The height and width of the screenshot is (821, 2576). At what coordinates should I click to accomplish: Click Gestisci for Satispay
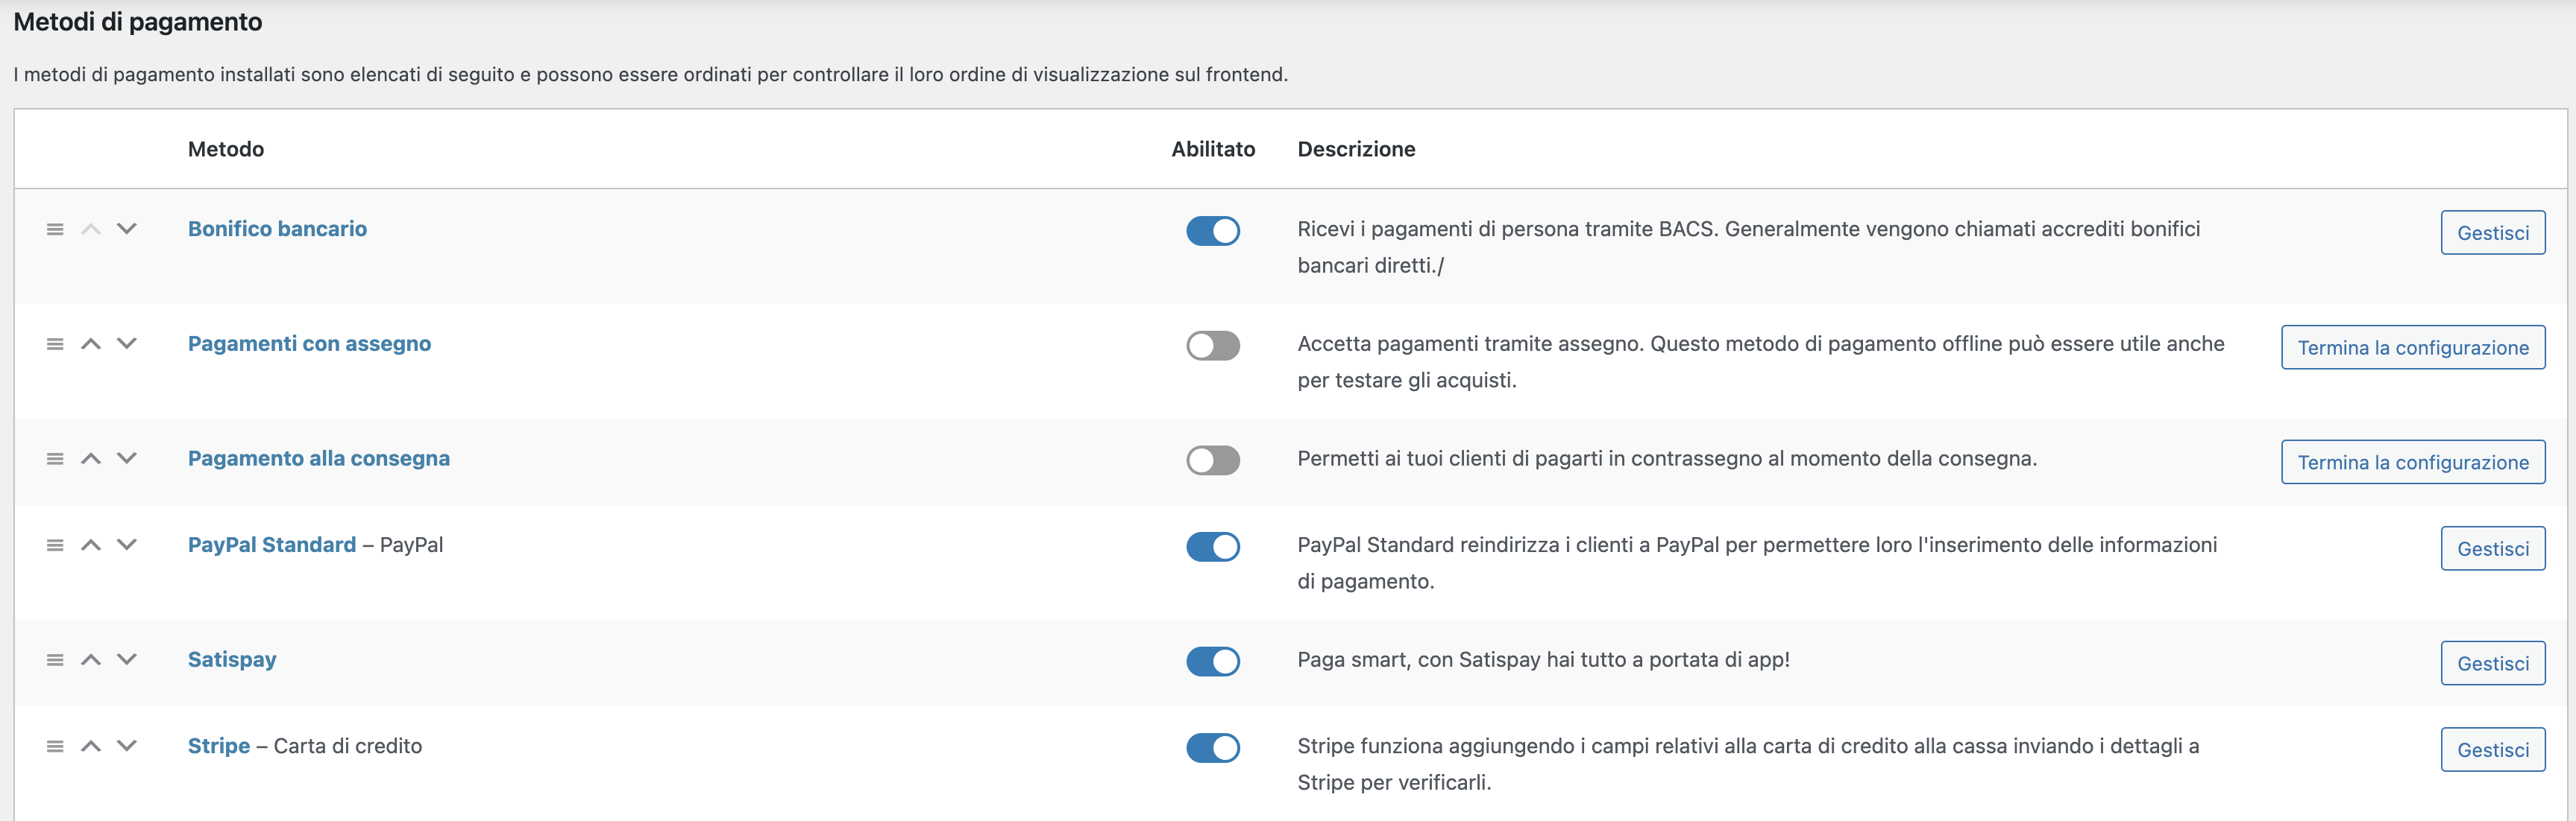2493,663
